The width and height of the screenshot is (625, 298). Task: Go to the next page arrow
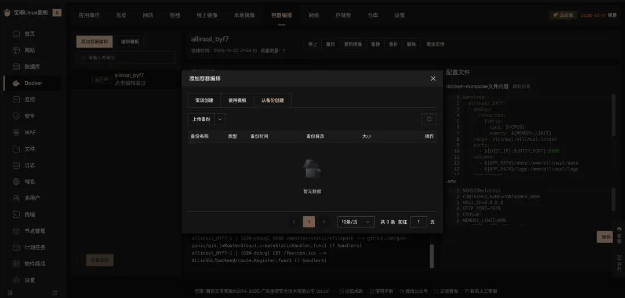324,222
